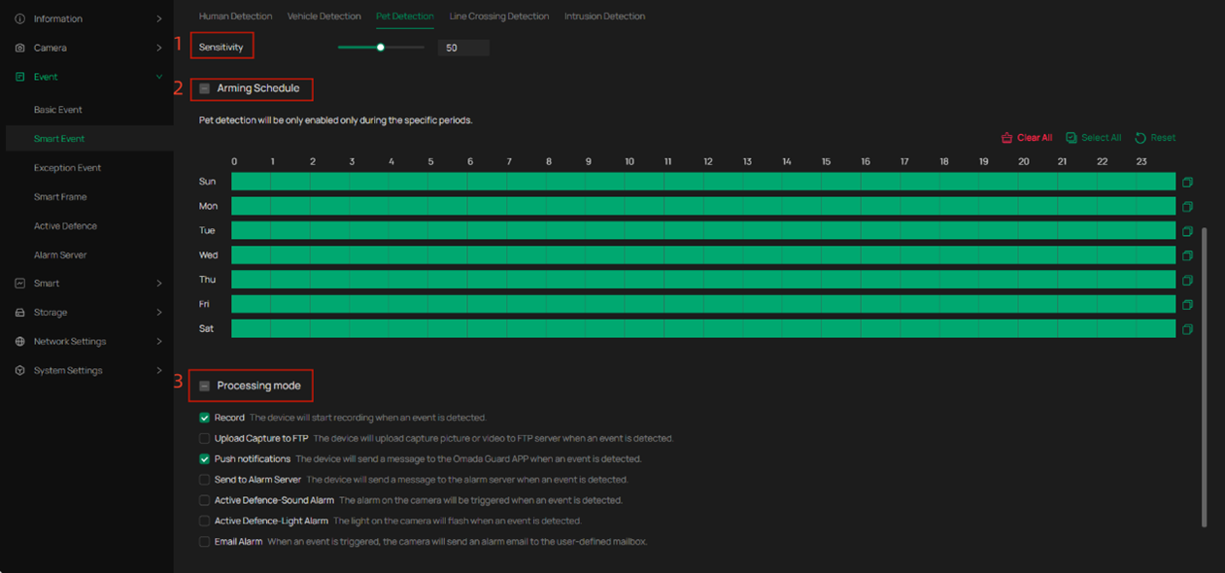This screenshot has width=1225, height=573.
Task: Click the Reset circular arrow icon
Action: 1140,138
